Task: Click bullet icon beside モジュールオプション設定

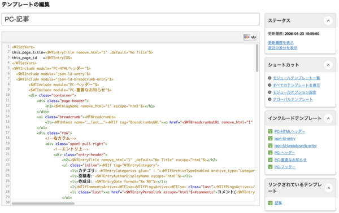Action: tap(270, 92)
